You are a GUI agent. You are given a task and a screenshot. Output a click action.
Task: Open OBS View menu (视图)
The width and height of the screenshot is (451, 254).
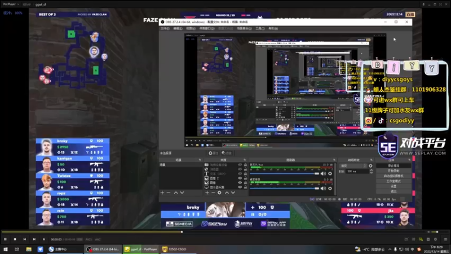pyautogui.click(x=191, y=29)
